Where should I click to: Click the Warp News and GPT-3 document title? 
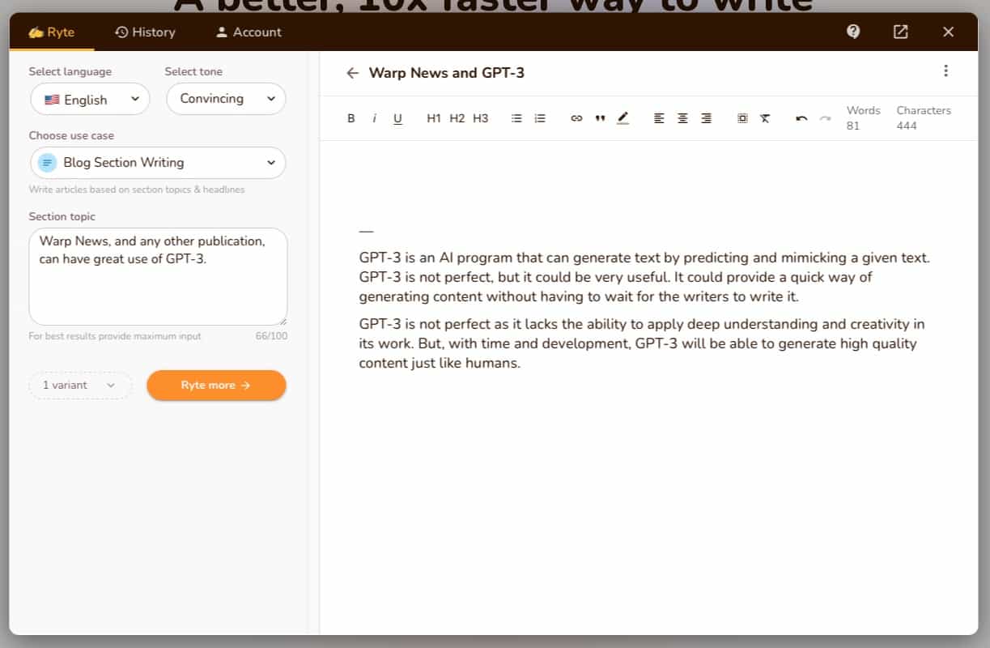click(x=447, y=73)
